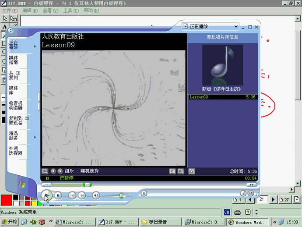This screenshot has height=227, width=302.
Task: Open 文件 menu in whiteboard
Action: [10, 11]
